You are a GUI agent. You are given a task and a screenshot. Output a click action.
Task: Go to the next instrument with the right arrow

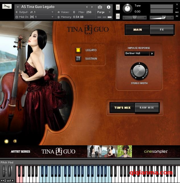pos(92,7)
